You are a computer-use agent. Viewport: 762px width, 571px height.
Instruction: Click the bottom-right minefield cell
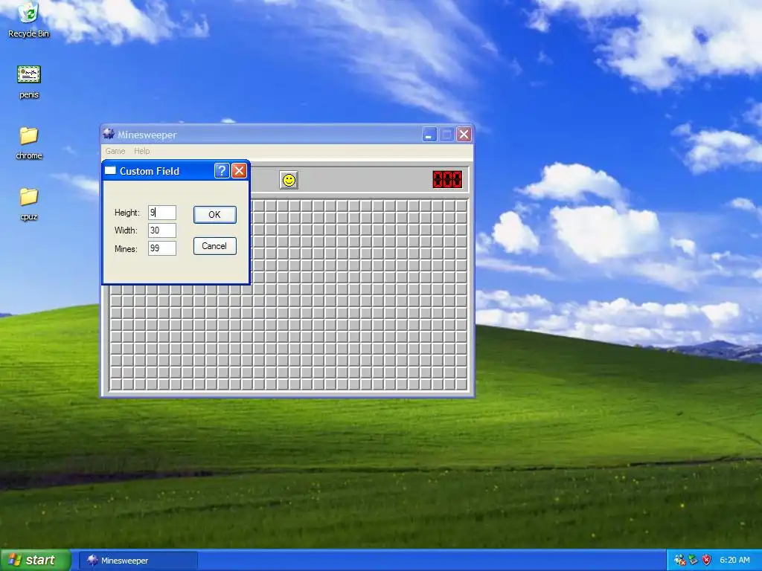tap(461, 384)
